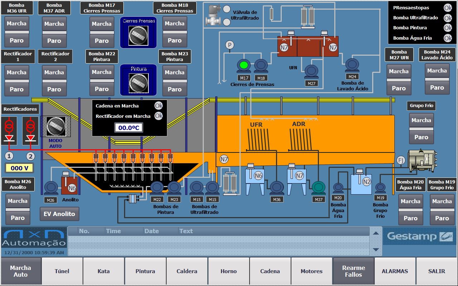Viewport: 458px width, 286px height.
Task: Click the green M17 pump icon
Action: pyautogui.click(x=244, y=66)
